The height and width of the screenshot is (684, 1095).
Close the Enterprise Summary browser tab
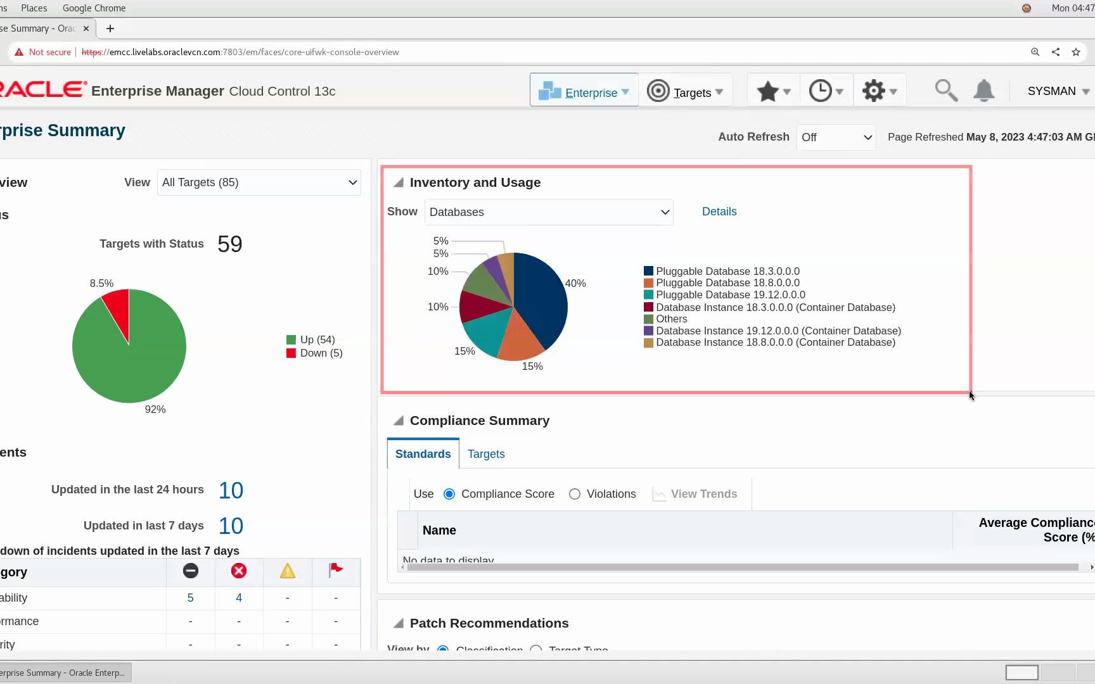[86, 28]
